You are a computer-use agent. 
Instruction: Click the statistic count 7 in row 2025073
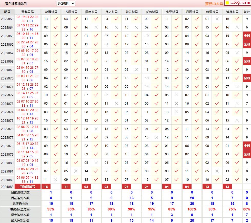247,104
